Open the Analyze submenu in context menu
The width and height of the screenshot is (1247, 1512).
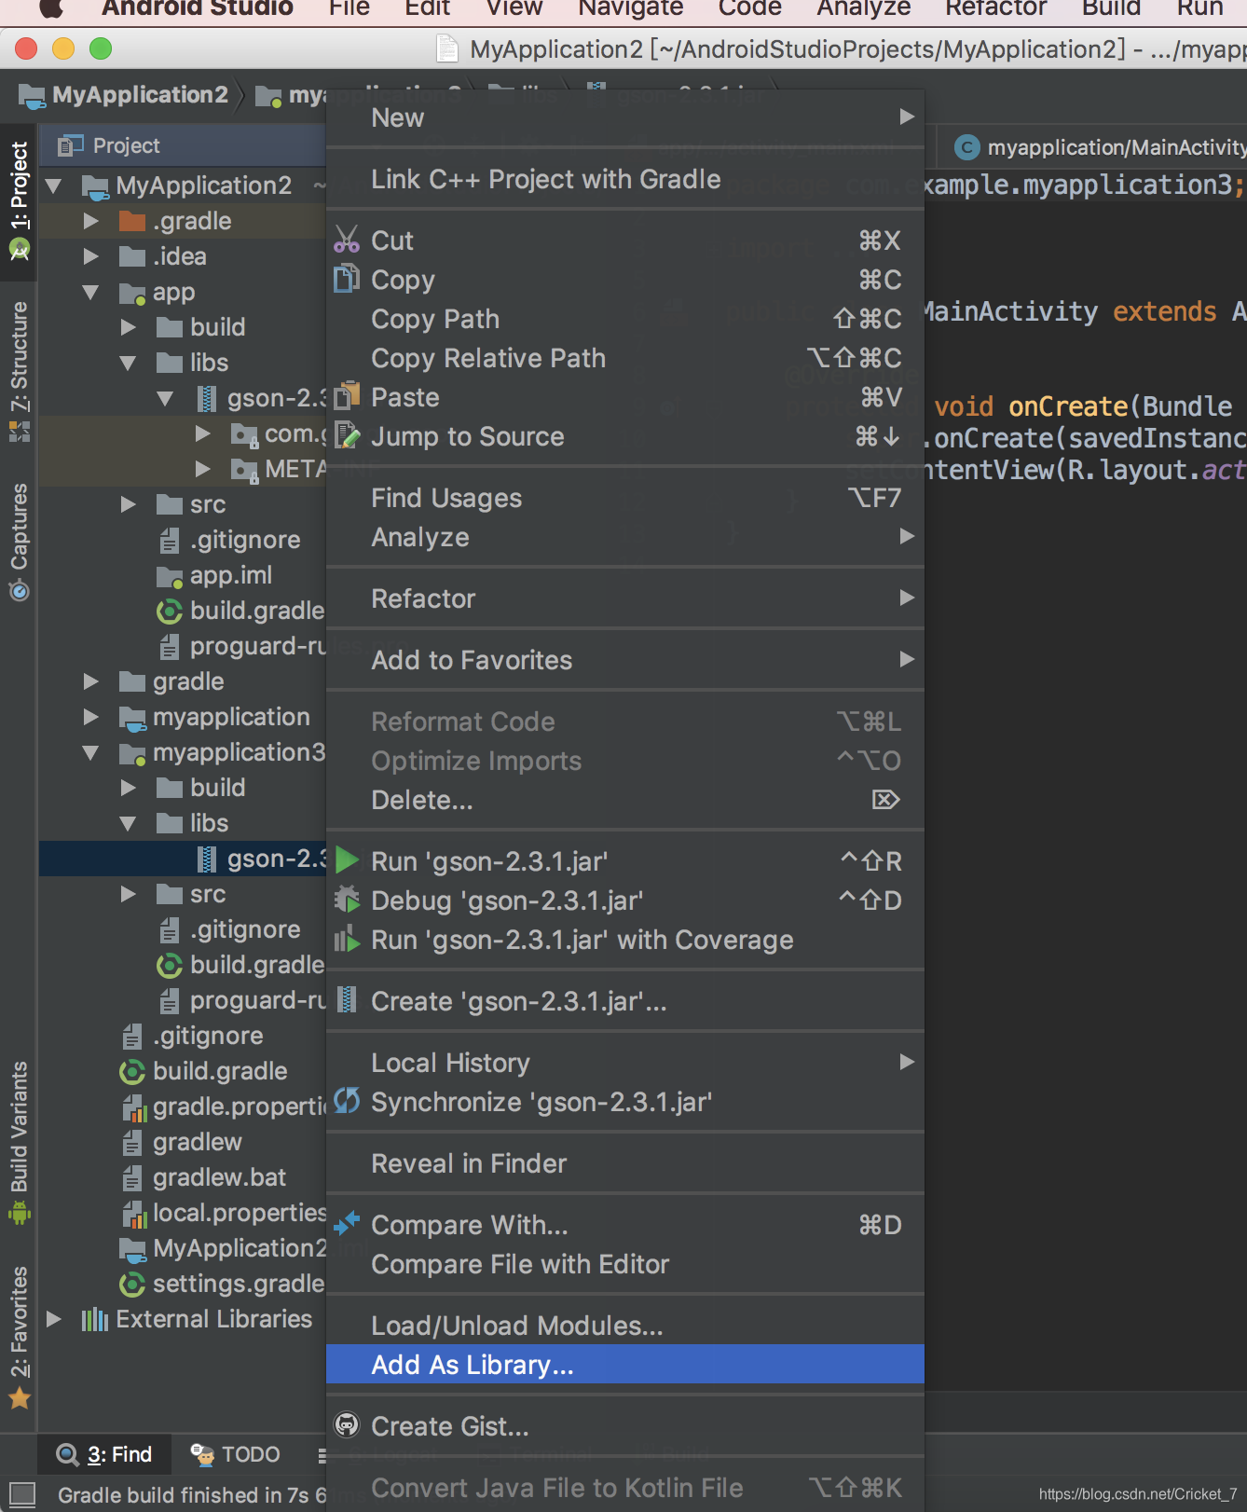(625, 537)
